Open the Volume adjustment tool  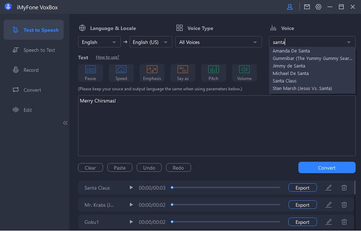pos(244,73)
